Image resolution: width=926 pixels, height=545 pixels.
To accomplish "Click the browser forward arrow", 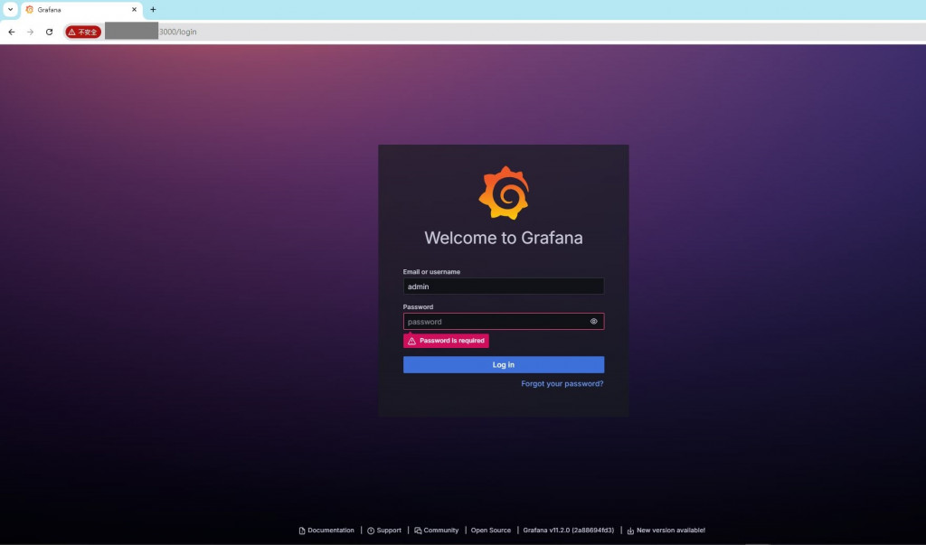I will coord(30,32).
